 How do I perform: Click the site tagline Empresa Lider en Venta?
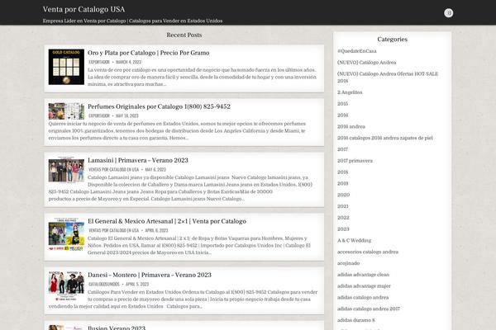(132, 21)
